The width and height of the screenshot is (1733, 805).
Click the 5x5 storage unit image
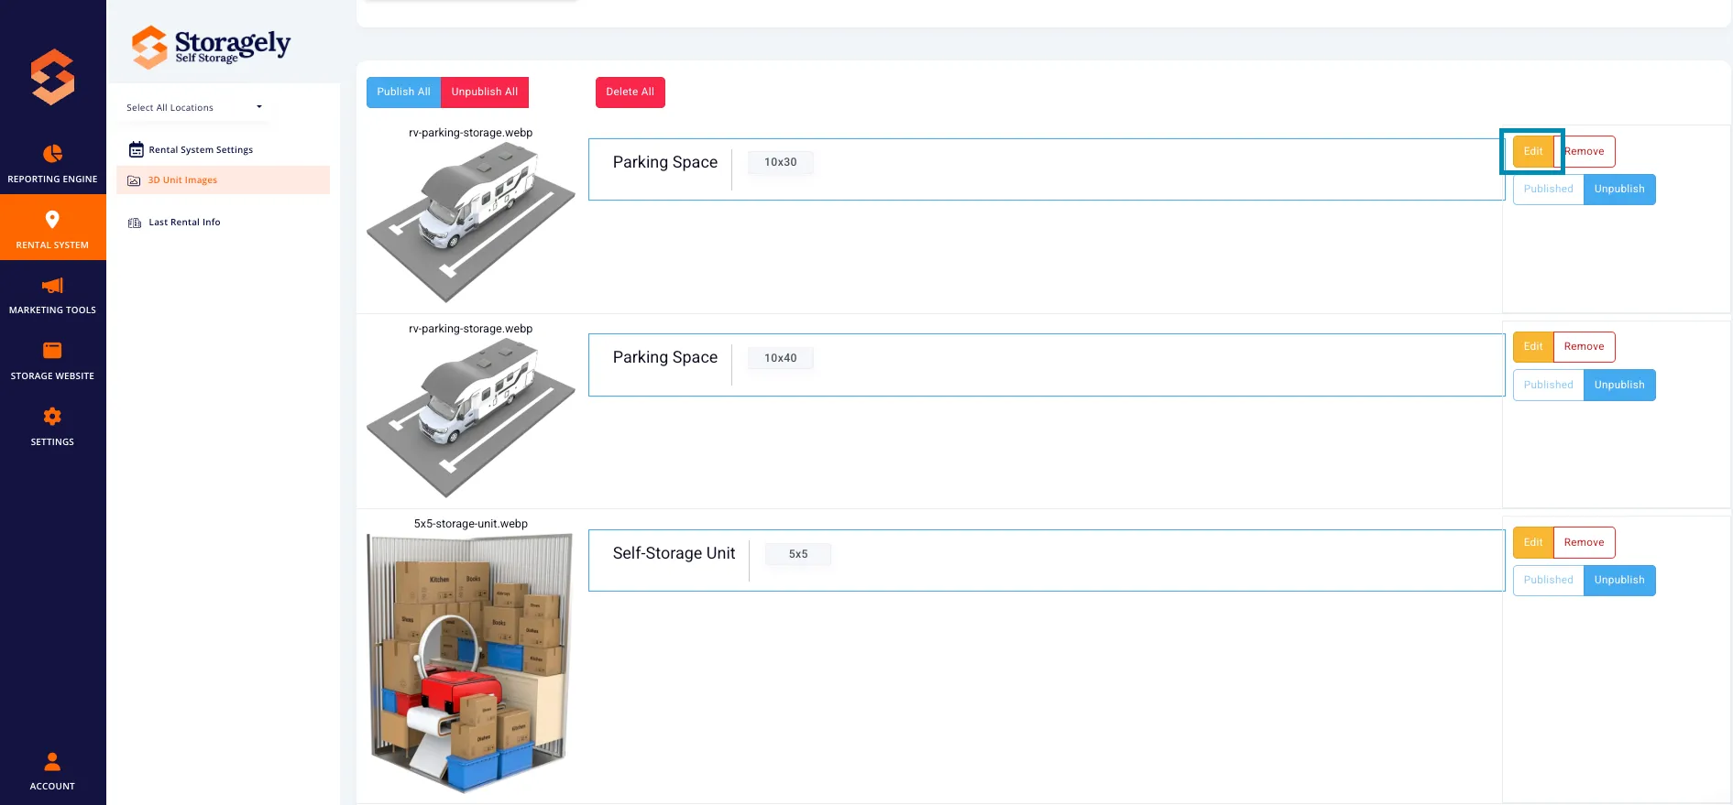pos(471,663)
